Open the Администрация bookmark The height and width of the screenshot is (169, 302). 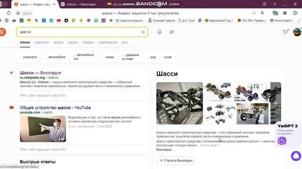130,20
